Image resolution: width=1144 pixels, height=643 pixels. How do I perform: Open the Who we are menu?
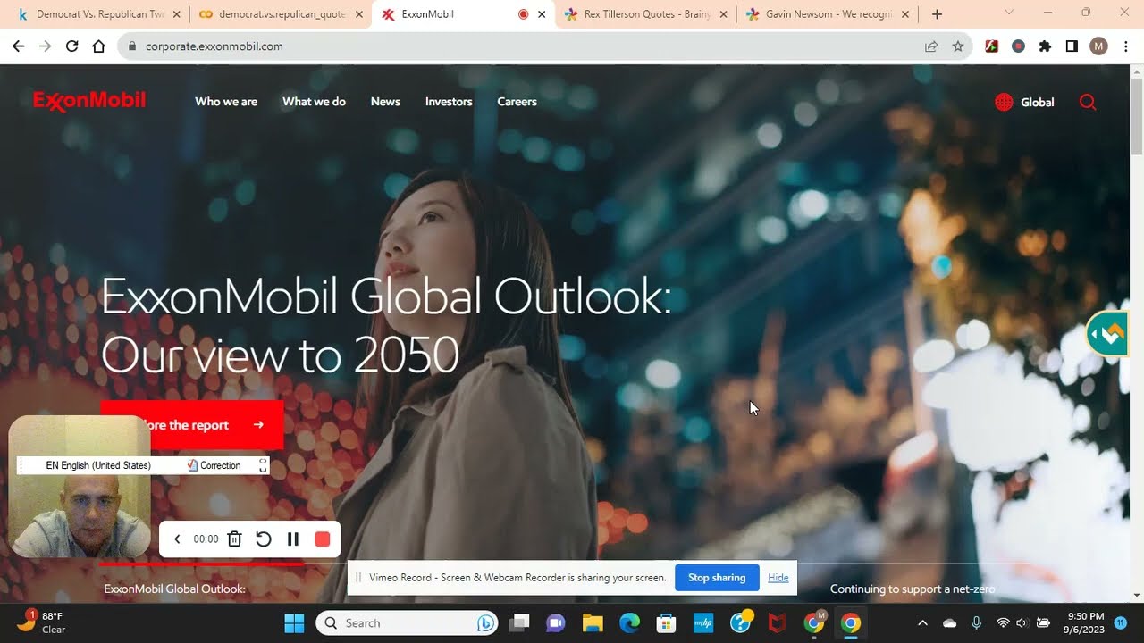pyautogui.click(x=226, y=102)
